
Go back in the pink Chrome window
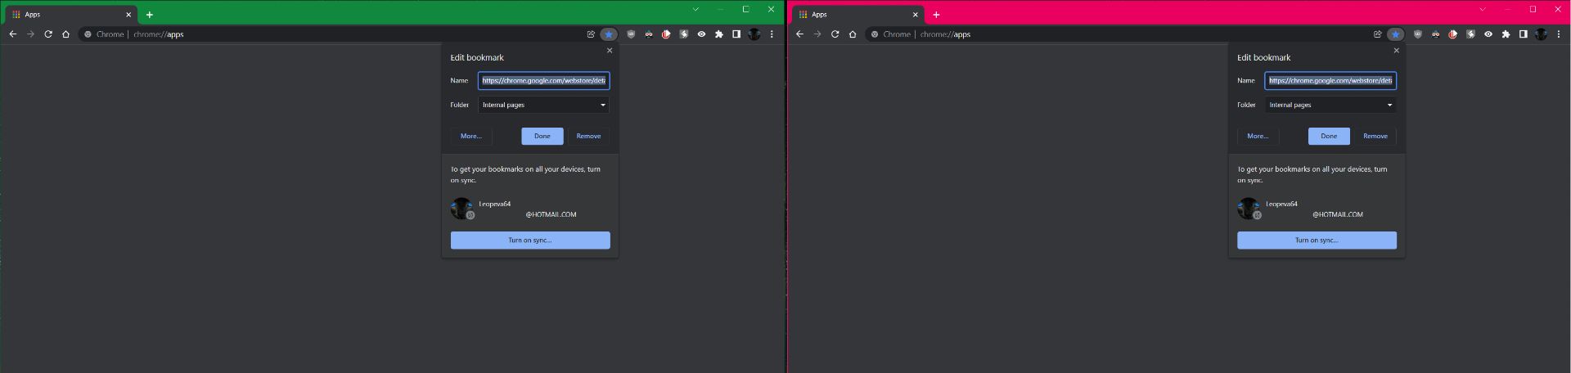[799, 34]
